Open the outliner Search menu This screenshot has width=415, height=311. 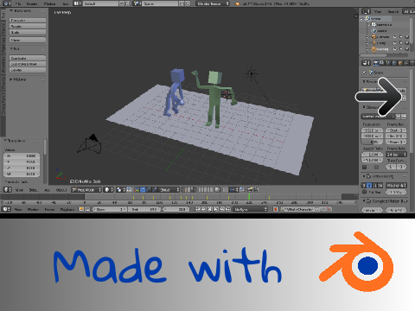393,12
